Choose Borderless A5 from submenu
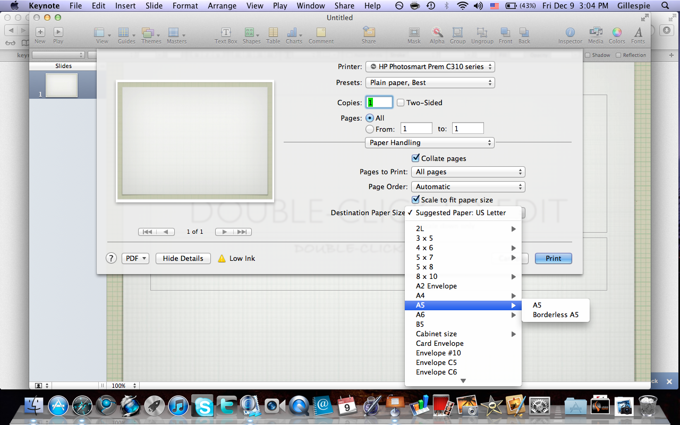Viewport: 680px width, 425px height. click(x=556, y=314)
